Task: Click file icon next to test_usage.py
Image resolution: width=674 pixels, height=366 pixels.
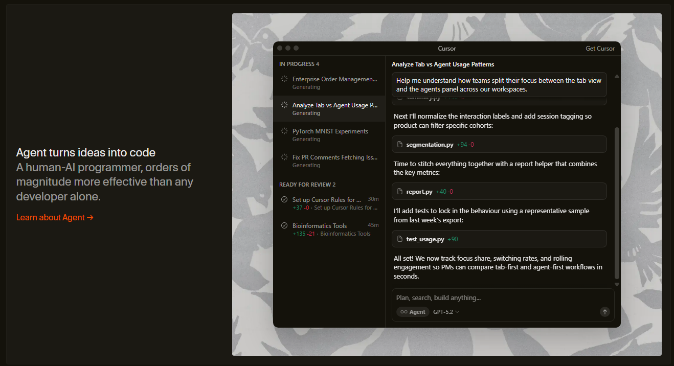Action: [x=400, y=239]
